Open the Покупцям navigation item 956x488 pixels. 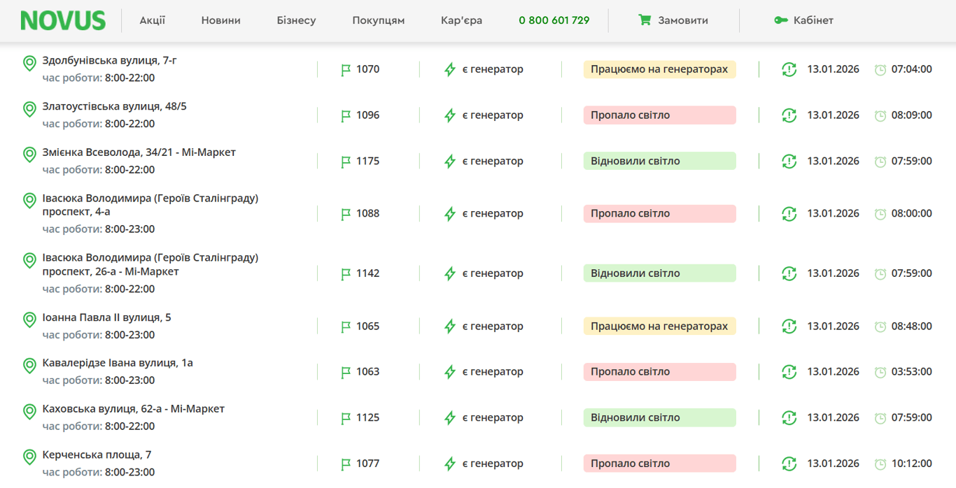[x=378, y=20]
